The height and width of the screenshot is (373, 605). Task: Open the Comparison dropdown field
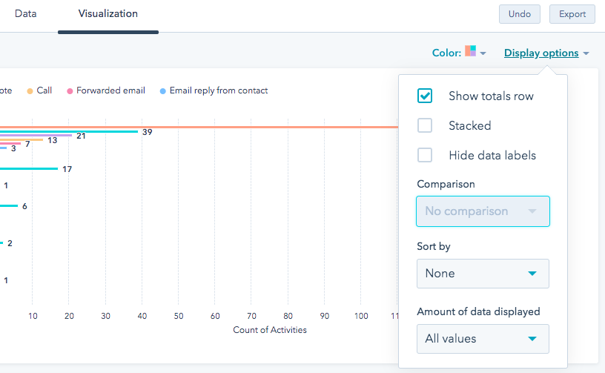pos(483,211)
